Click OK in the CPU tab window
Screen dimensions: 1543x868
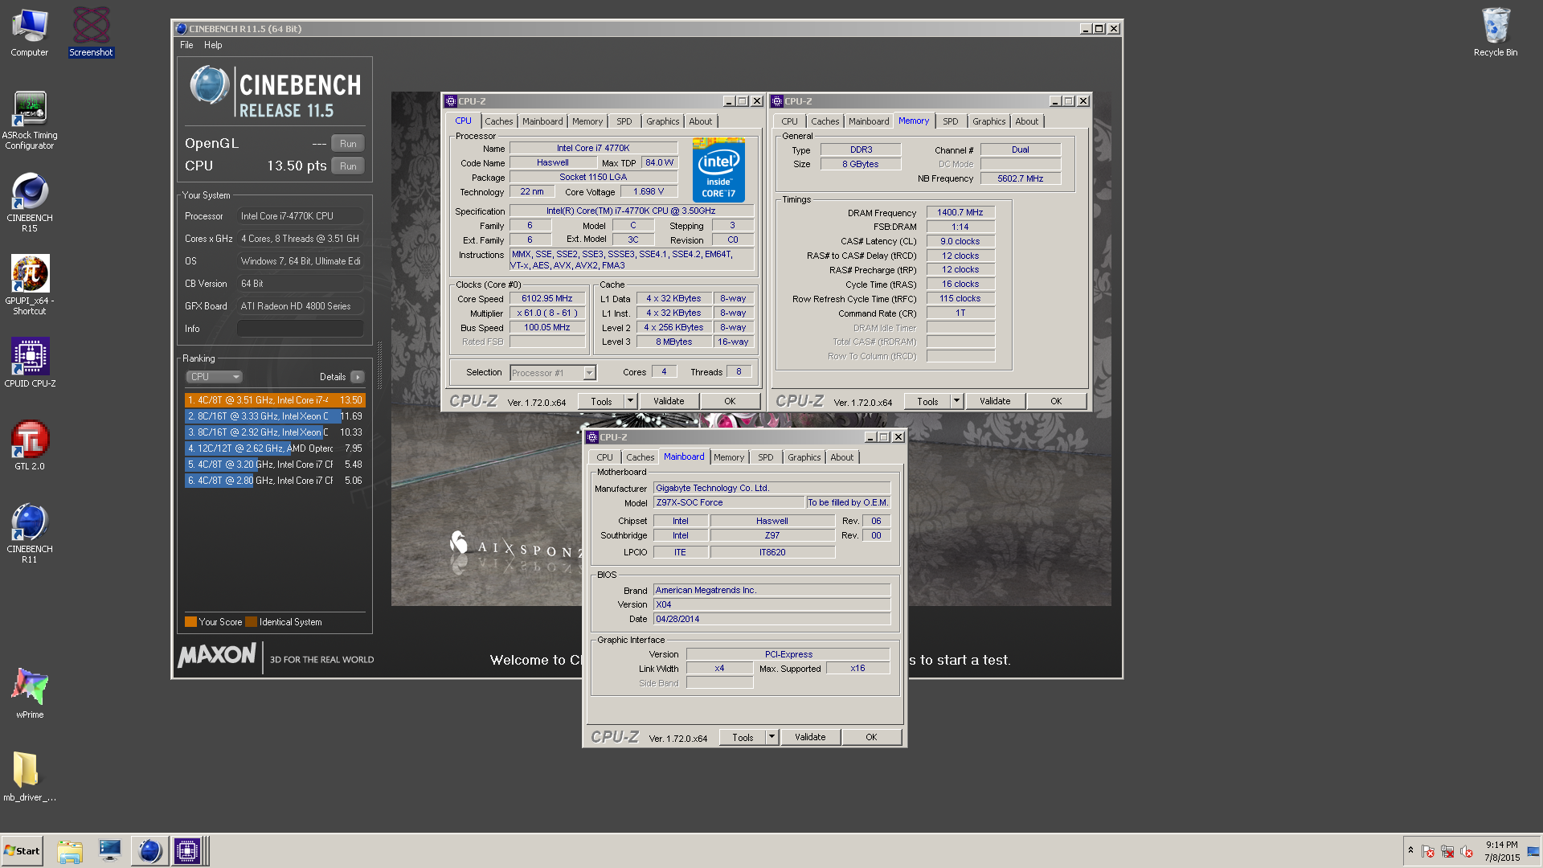click(x=730, y=402)
